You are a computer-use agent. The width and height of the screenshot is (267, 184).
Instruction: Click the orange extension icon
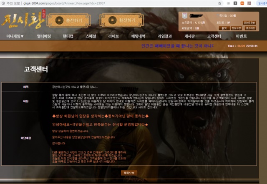coord(242,3)
